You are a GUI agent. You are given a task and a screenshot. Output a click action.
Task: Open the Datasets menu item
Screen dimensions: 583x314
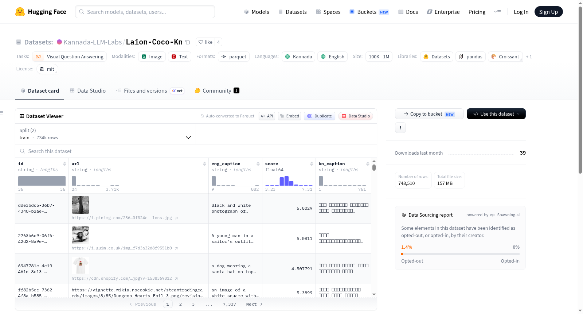pos(292,12)
